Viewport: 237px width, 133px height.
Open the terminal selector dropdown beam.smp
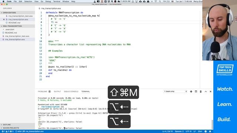click(175, 91)
